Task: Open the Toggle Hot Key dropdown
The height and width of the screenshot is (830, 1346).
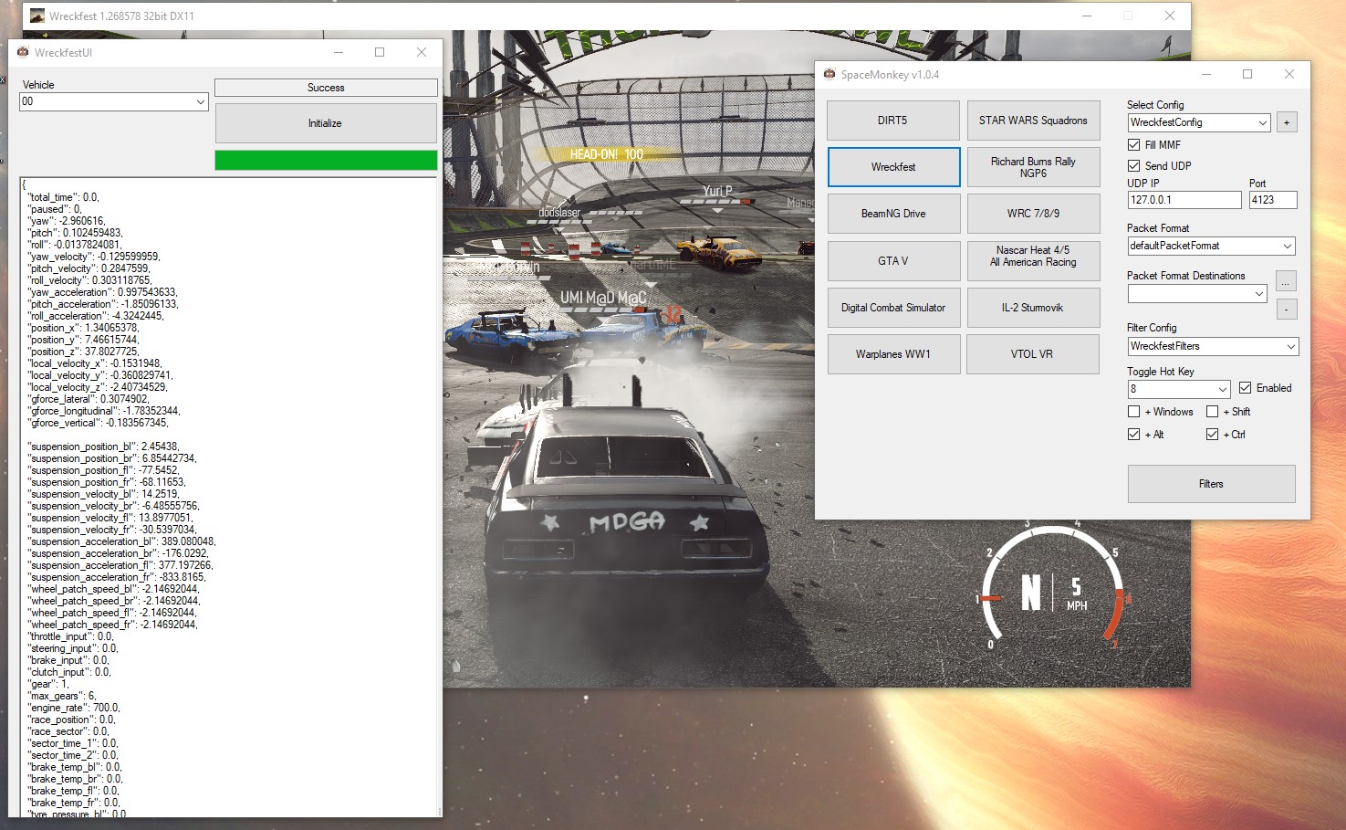Action: [x=1179, y=389]
